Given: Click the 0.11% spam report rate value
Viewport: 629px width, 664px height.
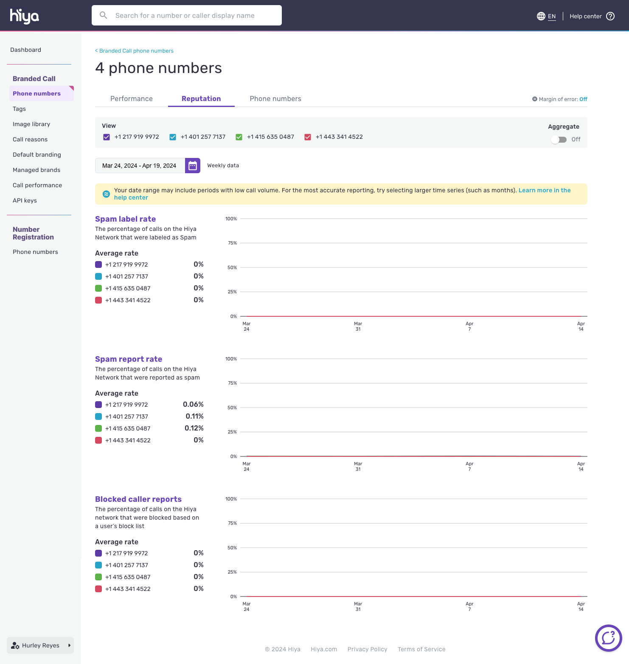Looking at the screenshot, I should 194,416.
